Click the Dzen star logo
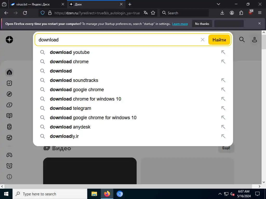 (x=9, y=40)
